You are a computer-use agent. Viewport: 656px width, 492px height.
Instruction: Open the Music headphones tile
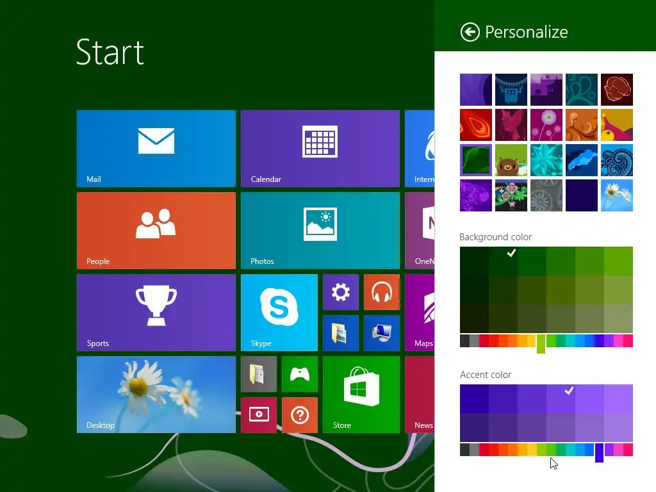click(382, 292)
